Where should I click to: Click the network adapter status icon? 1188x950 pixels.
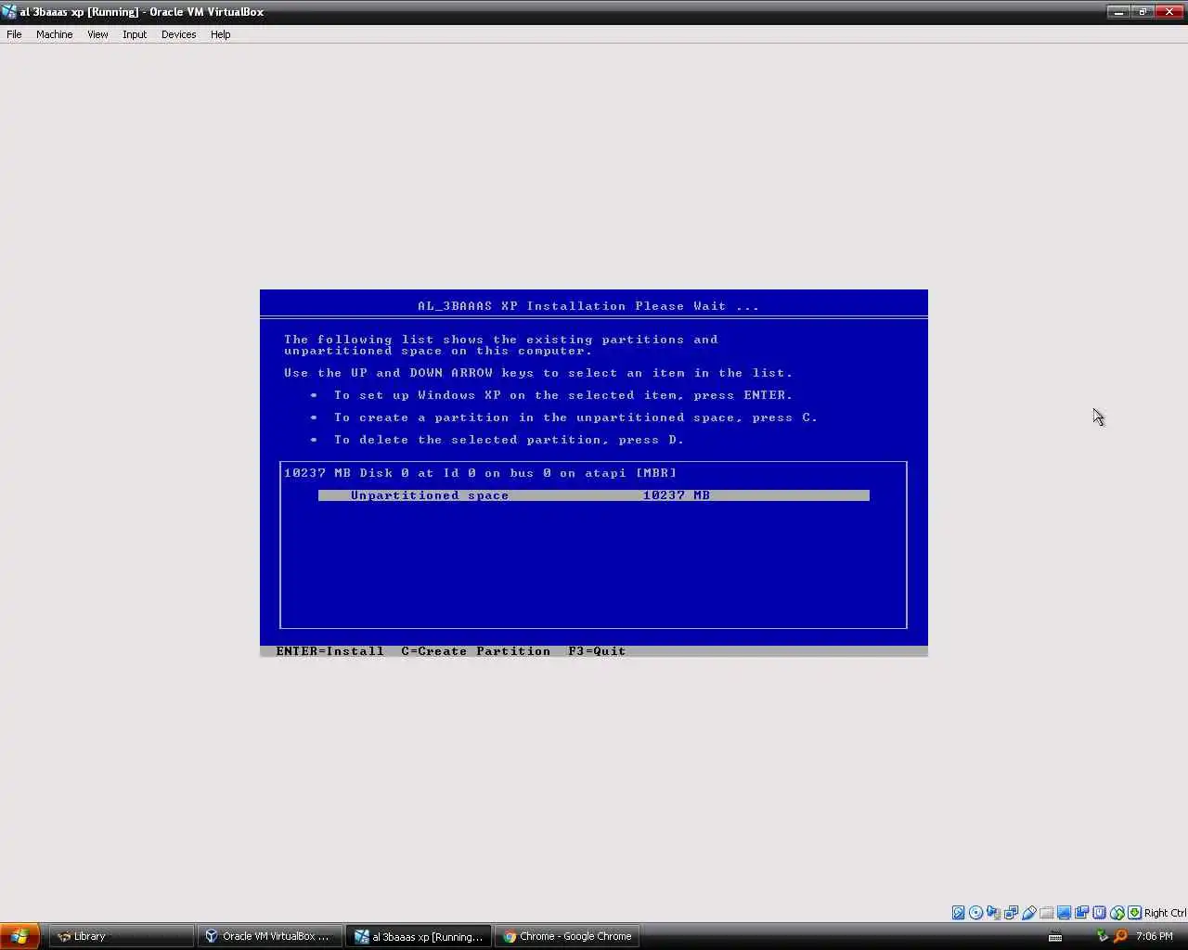[1011, 913]
